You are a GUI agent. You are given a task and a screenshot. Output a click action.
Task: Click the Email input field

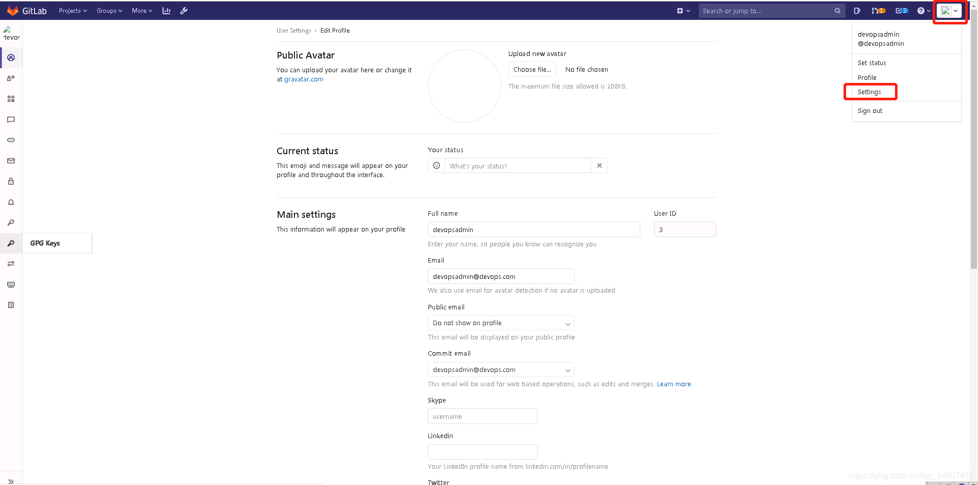coord(501,276)
